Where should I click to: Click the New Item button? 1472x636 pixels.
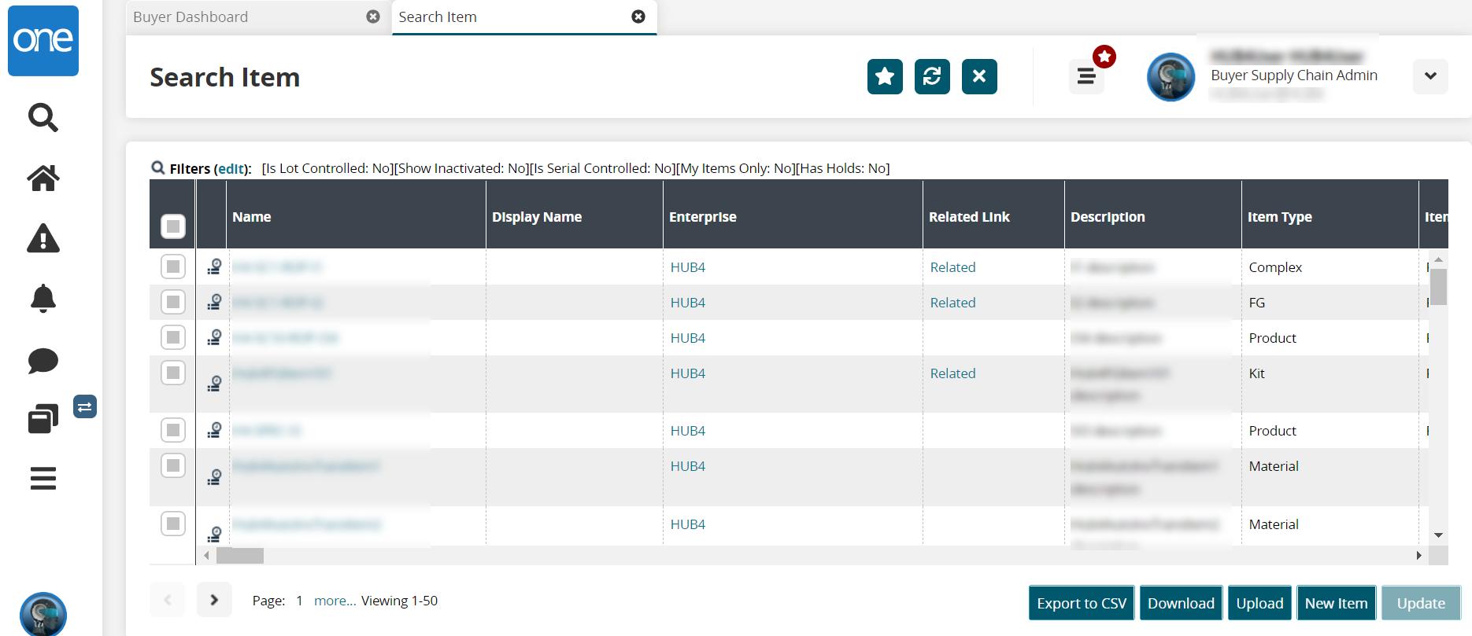tap(1336, 603)
